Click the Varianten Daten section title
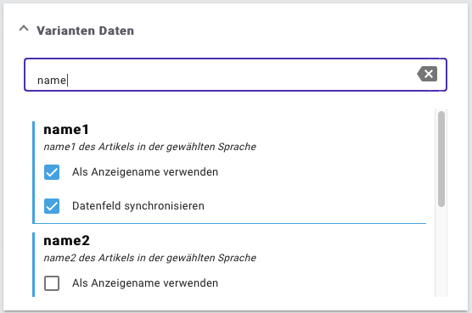The image size is (472, 313). pos(85,31)
